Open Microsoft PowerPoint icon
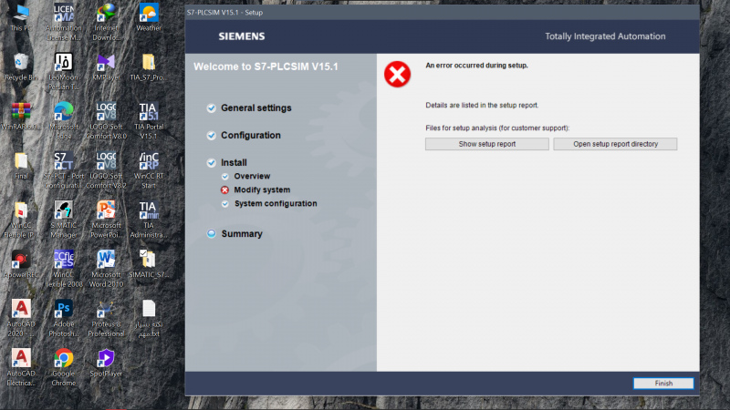The height and width of the screenshot is (410, 730). (106, 220)
